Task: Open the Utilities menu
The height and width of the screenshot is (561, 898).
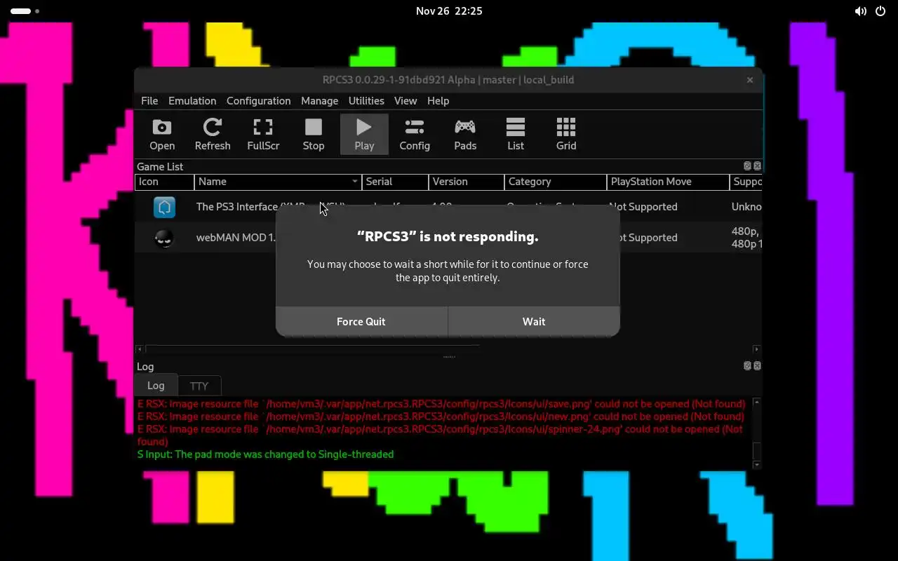Action: (x=366, y=101)
